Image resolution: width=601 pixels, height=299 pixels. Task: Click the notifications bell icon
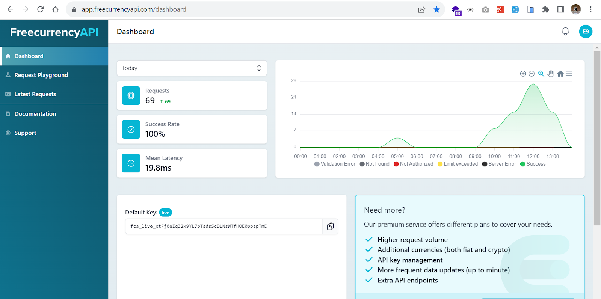pyautogui.click(x=565, y=32)
